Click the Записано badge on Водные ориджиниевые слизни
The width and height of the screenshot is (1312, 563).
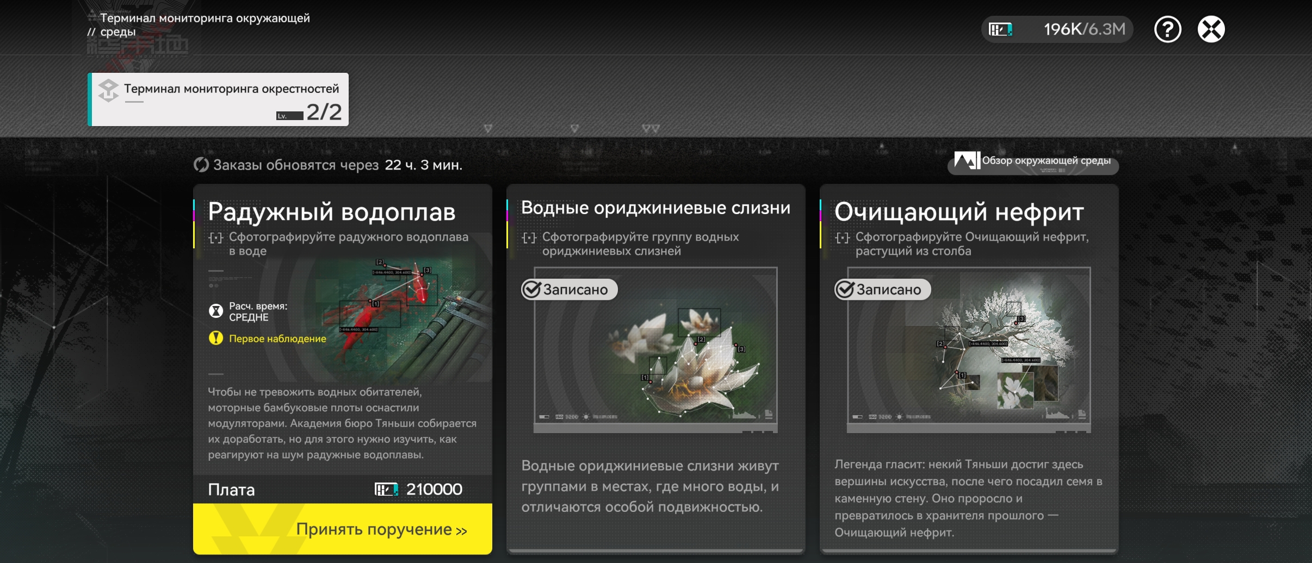pyautogui.click(x=570, y=290)
